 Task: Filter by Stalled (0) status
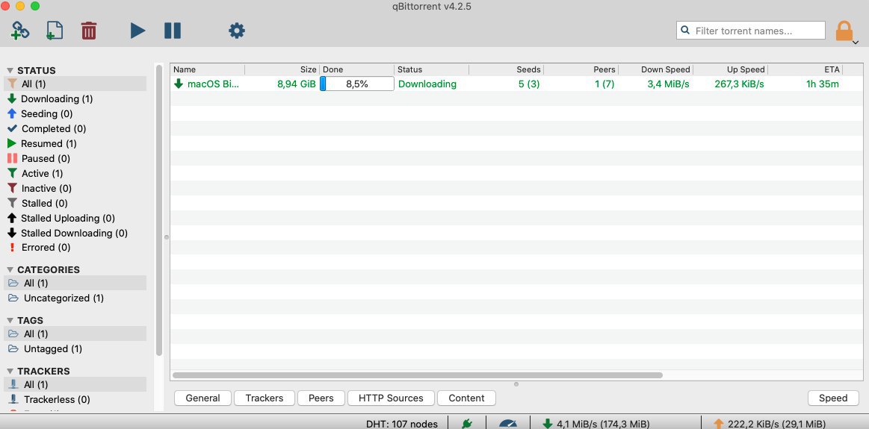(x=75, y=204)
